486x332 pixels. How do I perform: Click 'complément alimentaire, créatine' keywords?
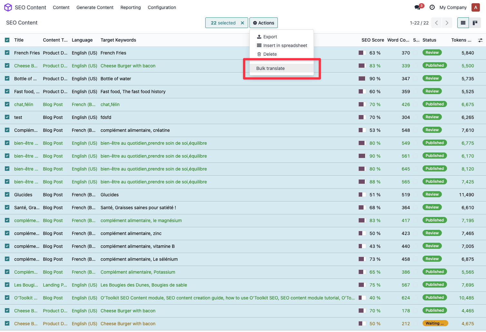[135, 130]
